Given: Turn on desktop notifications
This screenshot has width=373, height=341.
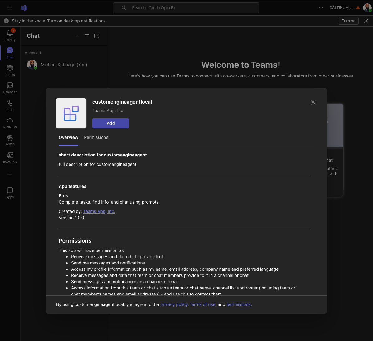Looking at the screenshot, I should coord(348,21).
